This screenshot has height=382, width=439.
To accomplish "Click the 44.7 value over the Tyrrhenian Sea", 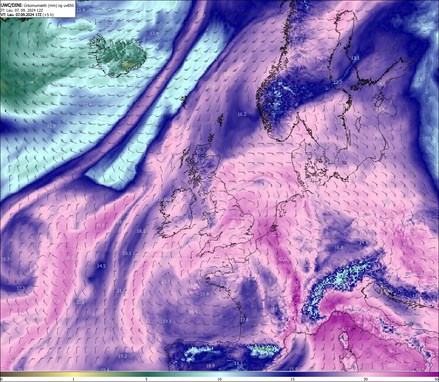I will point(394,352).
